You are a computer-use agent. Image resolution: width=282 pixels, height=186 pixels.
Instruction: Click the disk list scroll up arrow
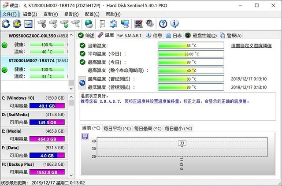pos(71,35)
